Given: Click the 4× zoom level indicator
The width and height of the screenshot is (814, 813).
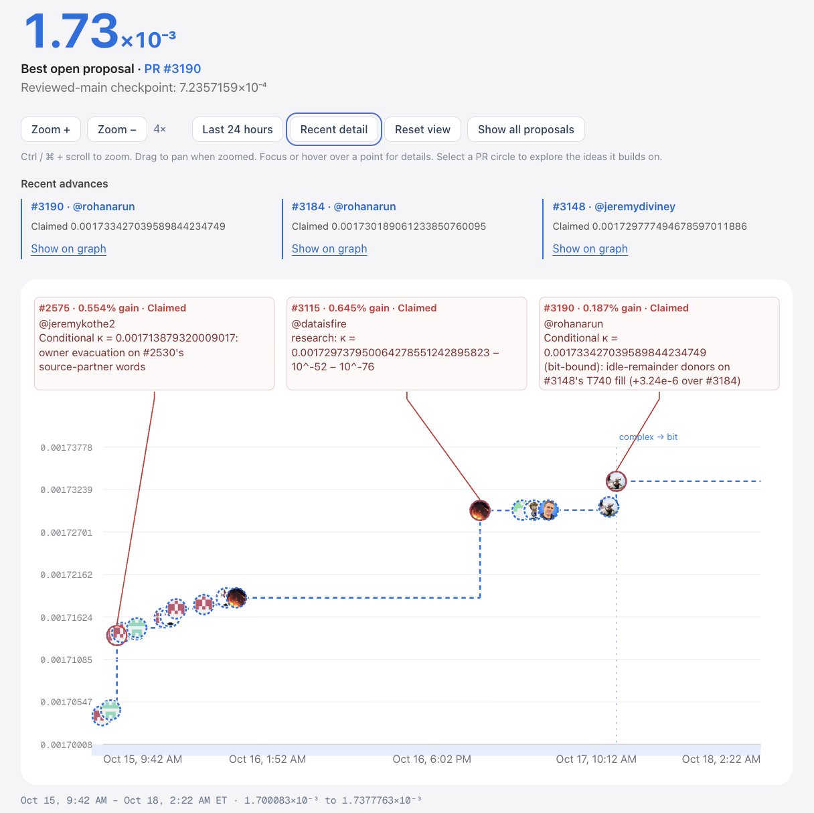Looking at the screenshot, I should [159, 129].
